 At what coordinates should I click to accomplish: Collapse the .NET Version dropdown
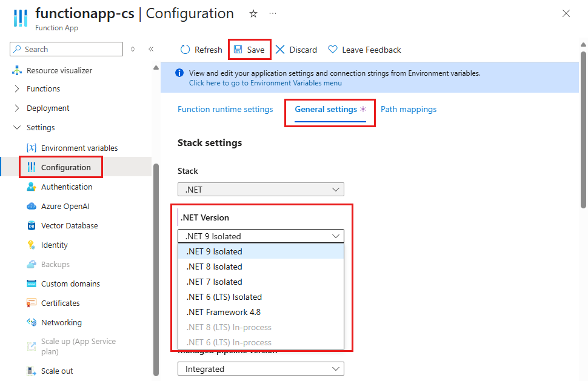point(261,236)
